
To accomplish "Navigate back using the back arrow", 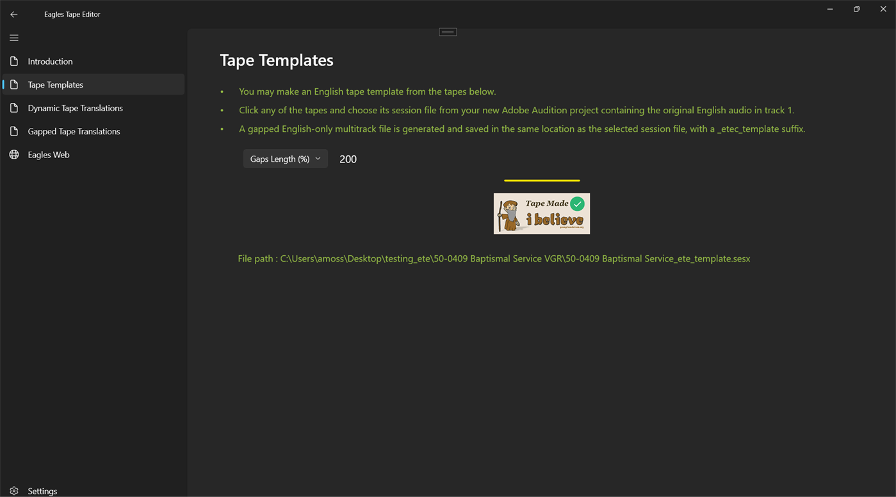I will click(x=13, y=13).
